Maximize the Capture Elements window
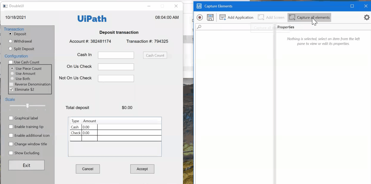The image size is (371, 184). (x=352, y=6)
